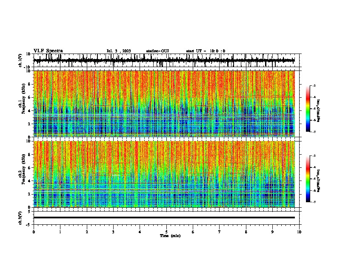
Task: Click the "8" kHz tick on ch.1 frequency axis
Action: click(29, 84)
